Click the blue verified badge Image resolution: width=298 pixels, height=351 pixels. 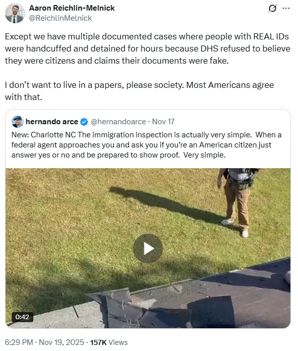pos(84,122)
